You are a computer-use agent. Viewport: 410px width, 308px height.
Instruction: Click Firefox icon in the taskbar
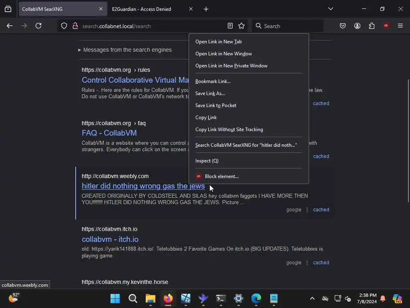coord(168,298)
